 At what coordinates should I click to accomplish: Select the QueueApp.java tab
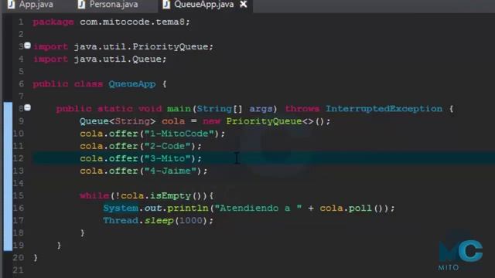[x=203, y=5]
